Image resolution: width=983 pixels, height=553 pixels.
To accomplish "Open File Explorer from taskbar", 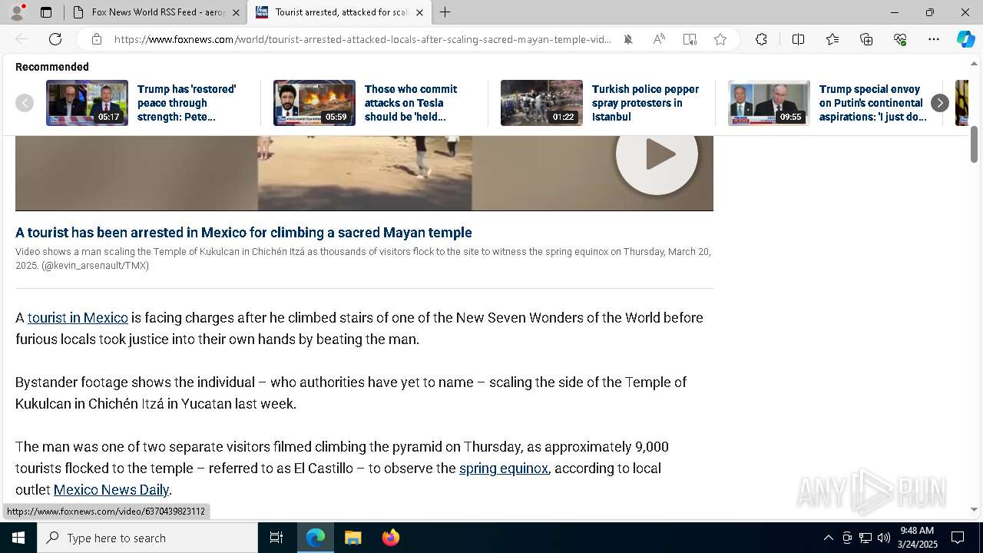I will (352, 538).
